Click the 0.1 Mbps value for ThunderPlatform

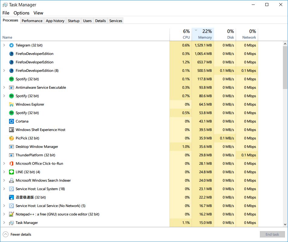click(248, 155)
